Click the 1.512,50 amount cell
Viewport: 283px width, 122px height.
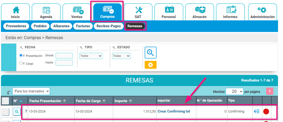point(135,111)
